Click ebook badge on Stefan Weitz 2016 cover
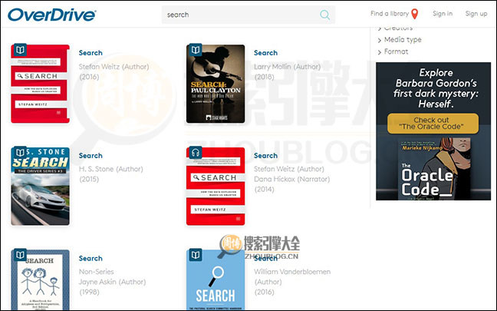This screenshot has width=497, height=311. coord(20,51)
